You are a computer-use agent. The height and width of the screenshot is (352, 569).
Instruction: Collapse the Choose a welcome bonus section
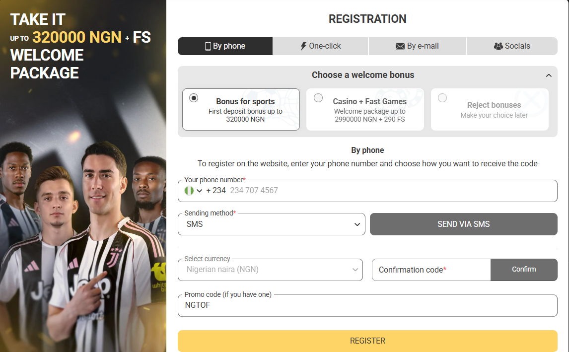pos(549,75)
